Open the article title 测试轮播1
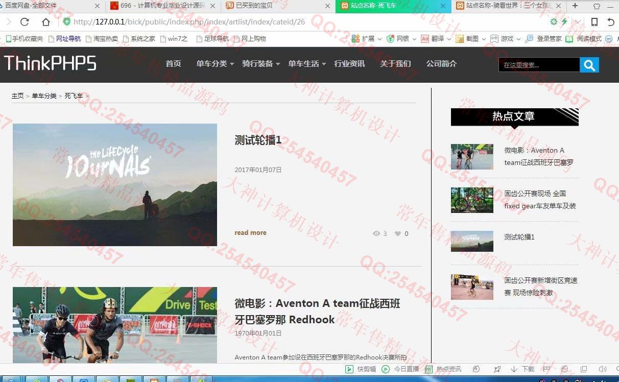Screen dimensions: 619x382 (x=258, y=140)
